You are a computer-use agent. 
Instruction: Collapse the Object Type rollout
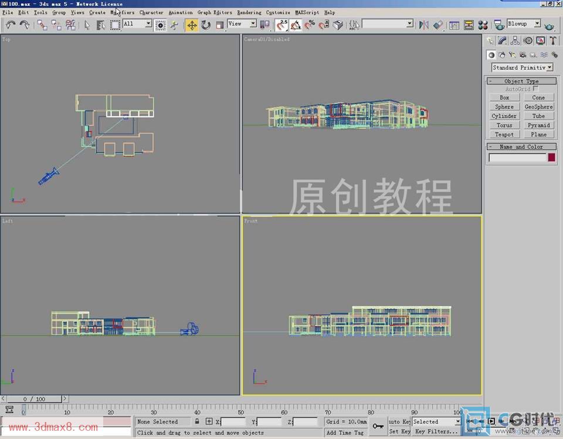(x=521, y=81)
